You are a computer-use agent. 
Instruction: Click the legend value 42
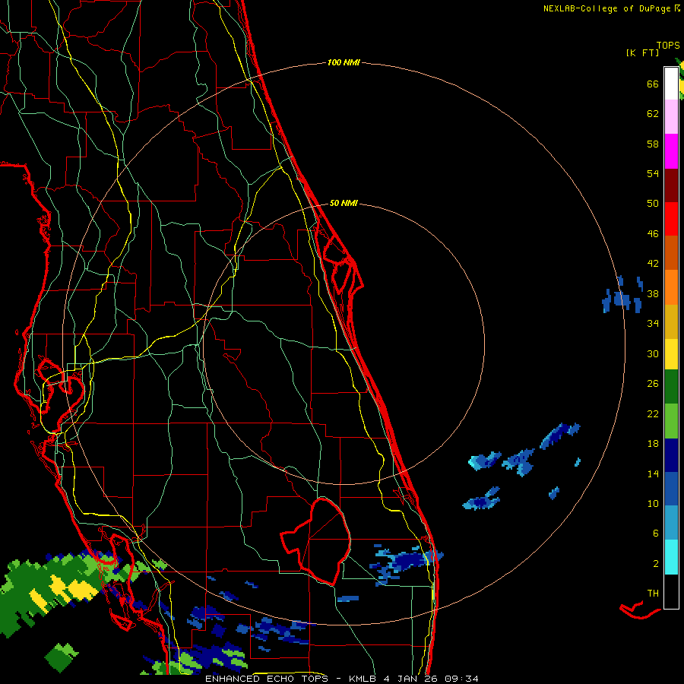[653, 264]
